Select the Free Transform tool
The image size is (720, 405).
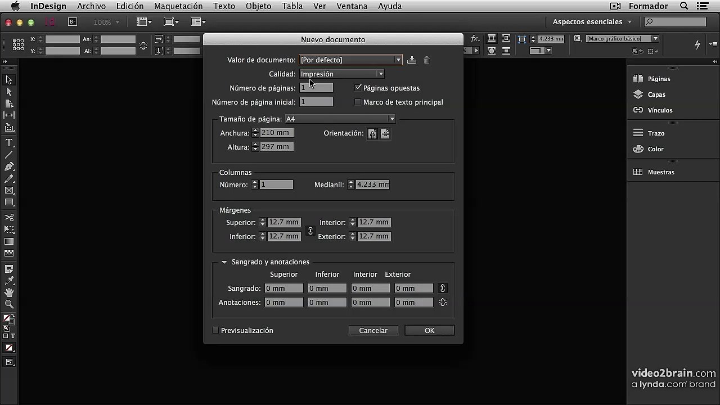pos(9,229)
